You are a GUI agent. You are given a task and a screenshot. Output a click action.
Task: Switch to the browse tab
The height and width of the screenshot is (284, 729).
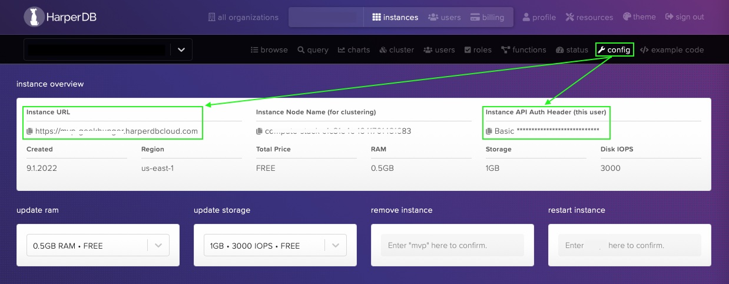tap(269, 50)
